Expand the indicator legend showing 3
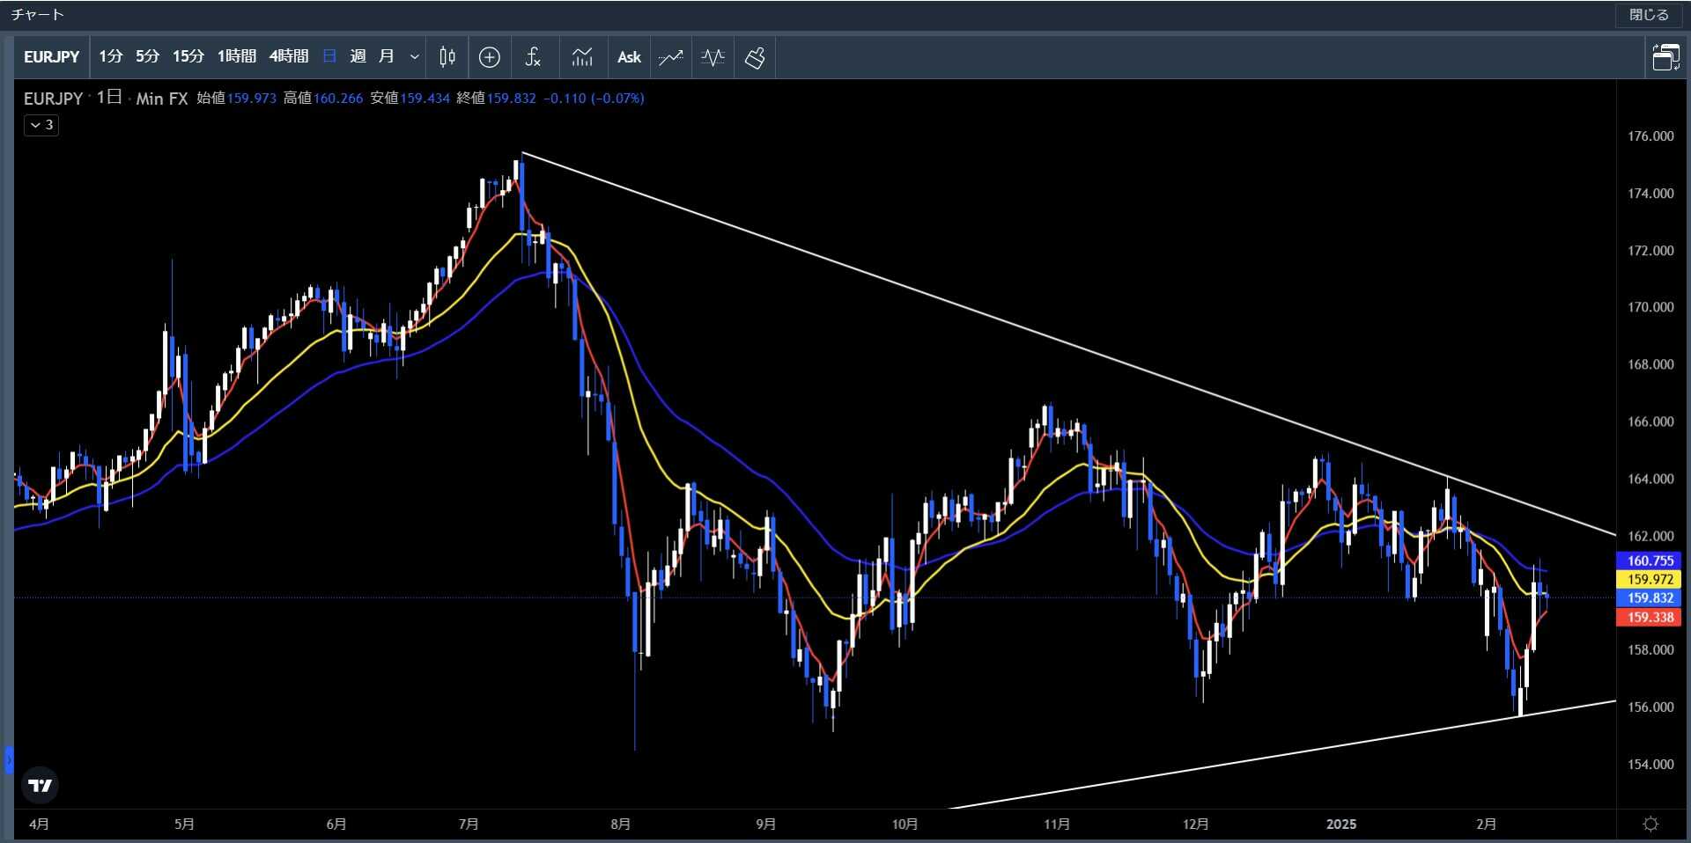This screenshot has width=1691, height=843. click(x=41, y=125)
